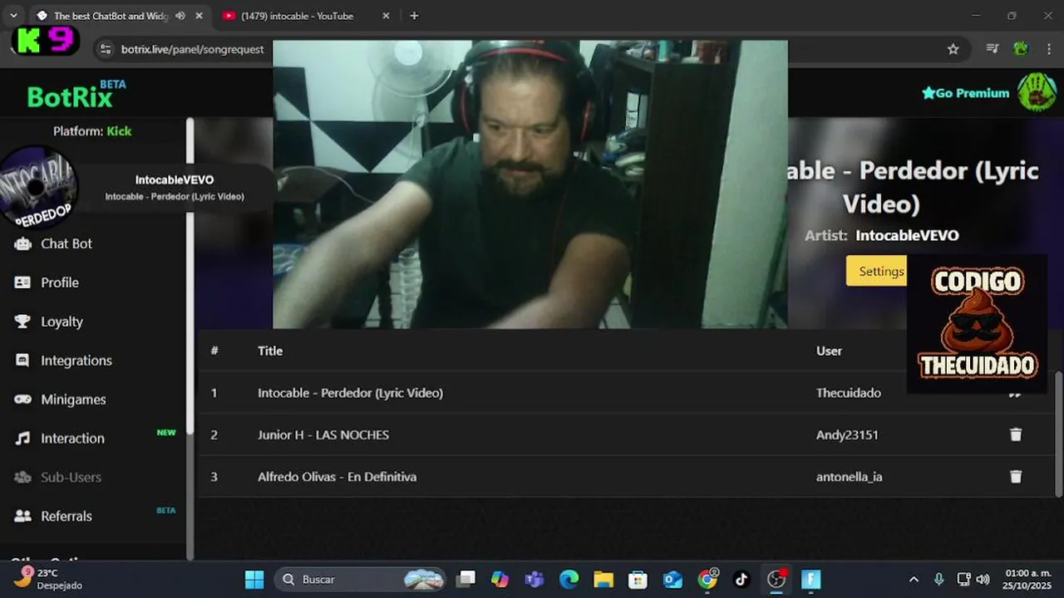This screenshot has height=598, width=1064.
Task: Open the Interaction menu item
Action: click(72, 439)
